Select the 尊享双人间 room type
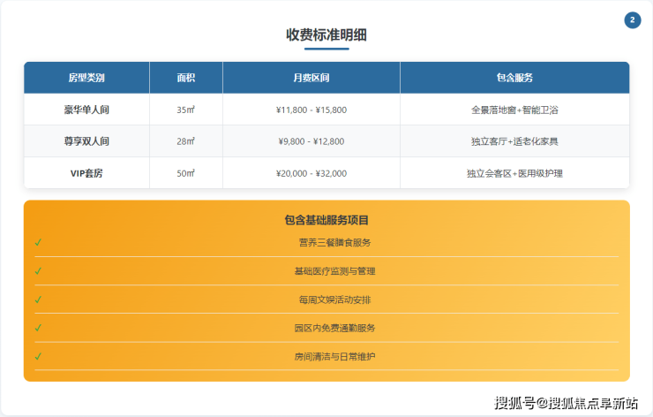The width and height of the screenshot is (653, 417). [86, 141]
